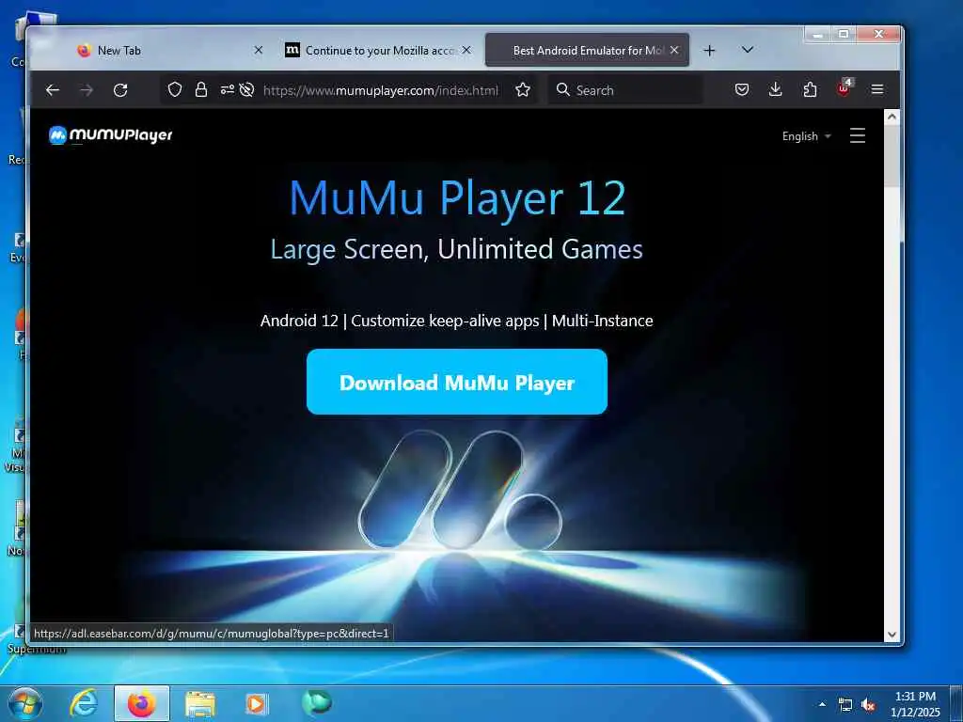Launch Internet Explorer from taskbar
Image resolution: width=963 pixels, height=722 pixels.
[83, 703]
